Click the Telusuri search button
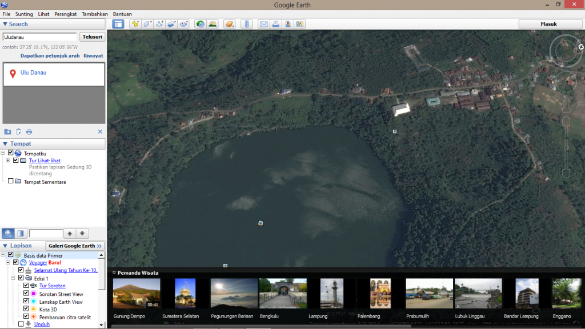 pos(92,37)
